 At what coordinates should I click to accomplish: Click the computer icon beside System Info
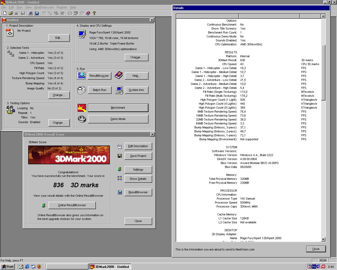[x=119, y=90]
